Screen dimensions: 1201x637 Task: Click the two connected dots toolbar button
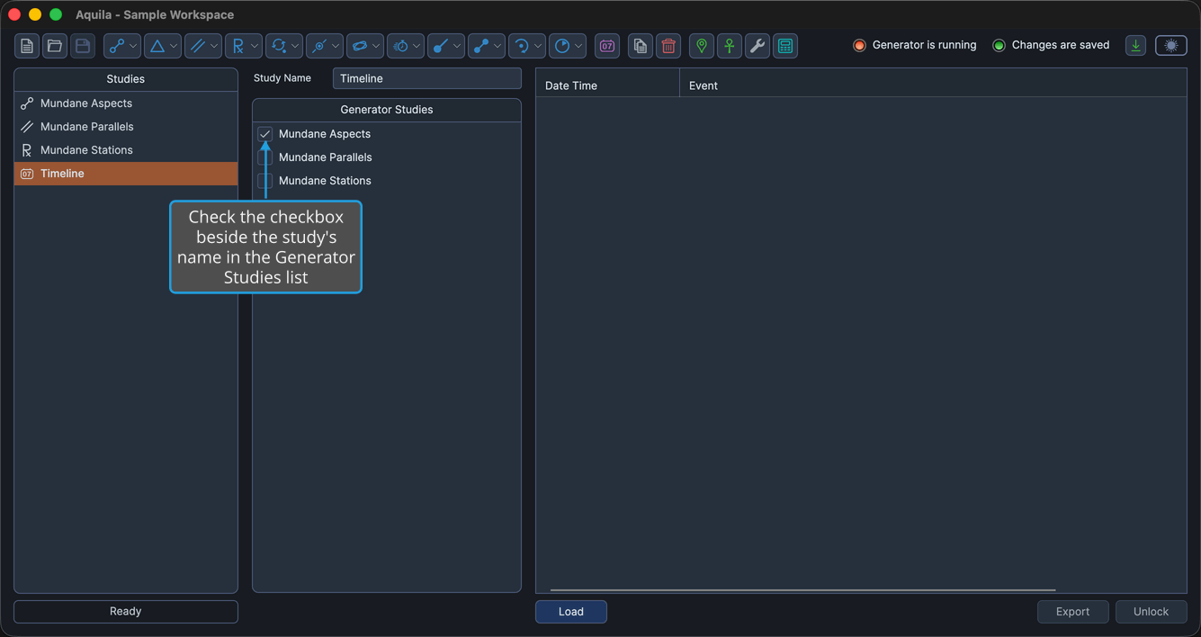[x=487, y=46]
